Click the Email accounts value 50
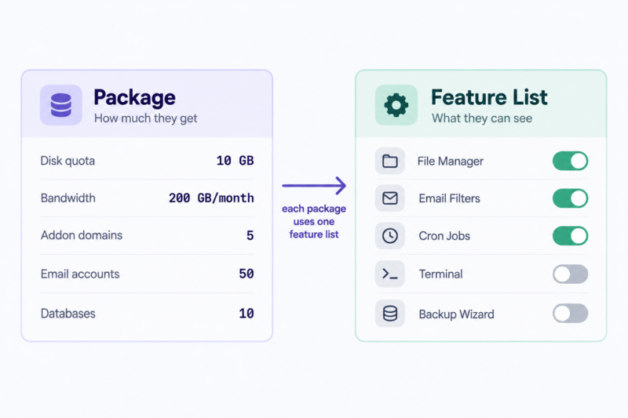Viewport: 628px width, 418px height. point(246,274)
